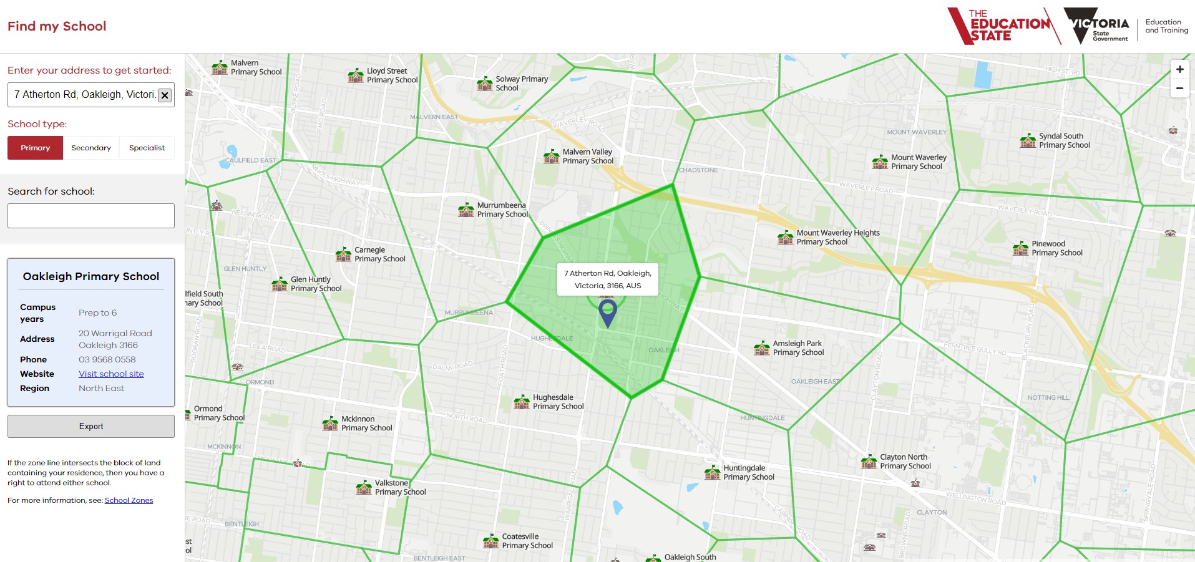The width and height of the screenshot is (1195, 562).
Task: Zoom in on the map
Action: click(1179, 70)
